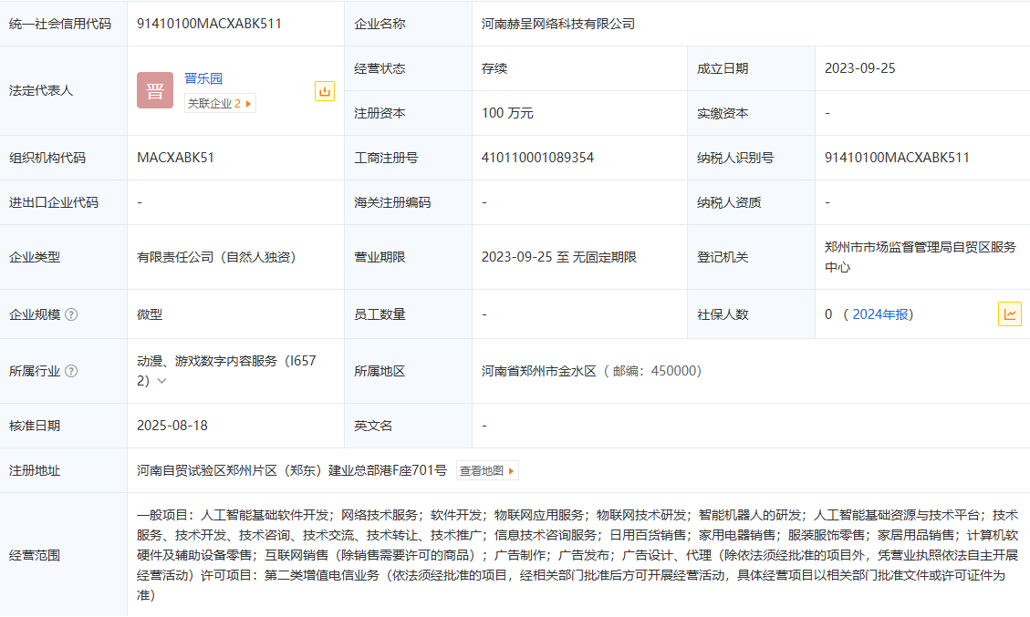The height and width of the screenshot is (617, 1030).
Task: Select the 登记机关 registration authority text
Action: point(919,257)
